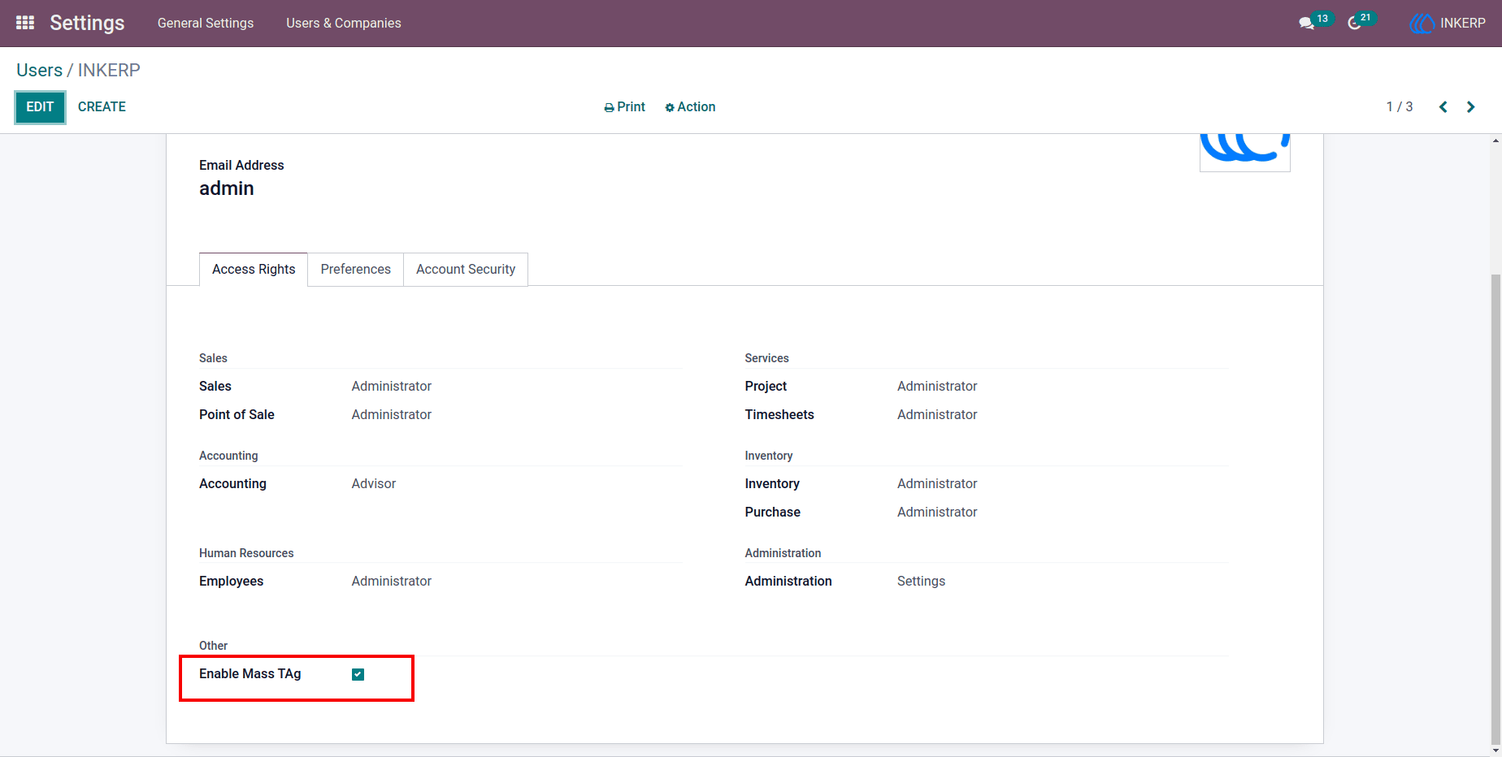1502x757 pixels.
Task: Open the conversations message icon
Action: (1306, 24)
